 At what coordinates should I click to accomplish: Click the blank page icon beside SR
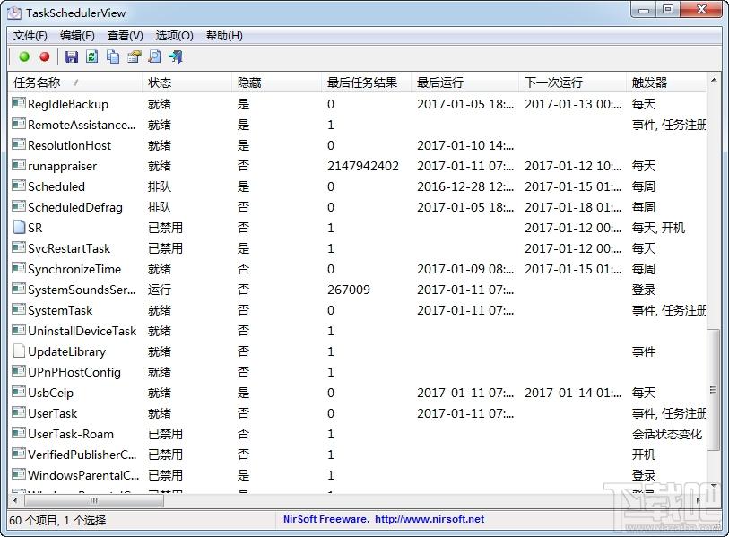(x=19, y=227)
